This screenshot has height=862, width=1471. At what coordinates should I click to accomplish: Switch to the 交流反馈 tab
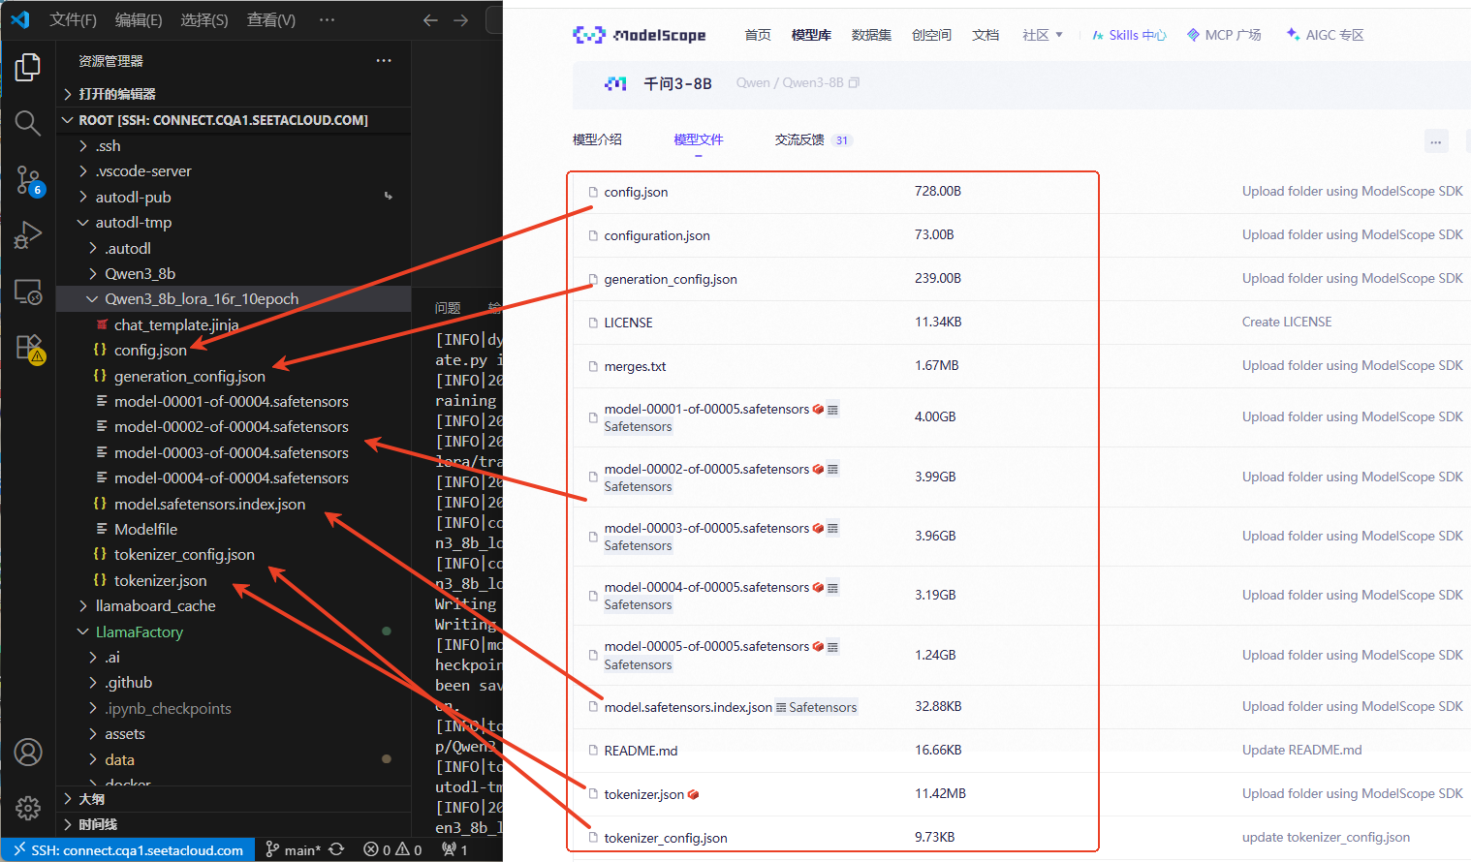coord(813,139)
